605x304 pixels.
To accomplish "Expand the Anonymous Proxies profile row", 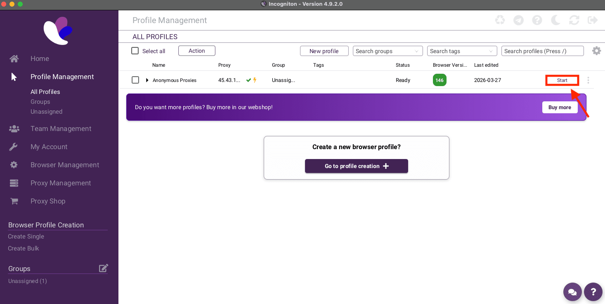I will [147, 80].
